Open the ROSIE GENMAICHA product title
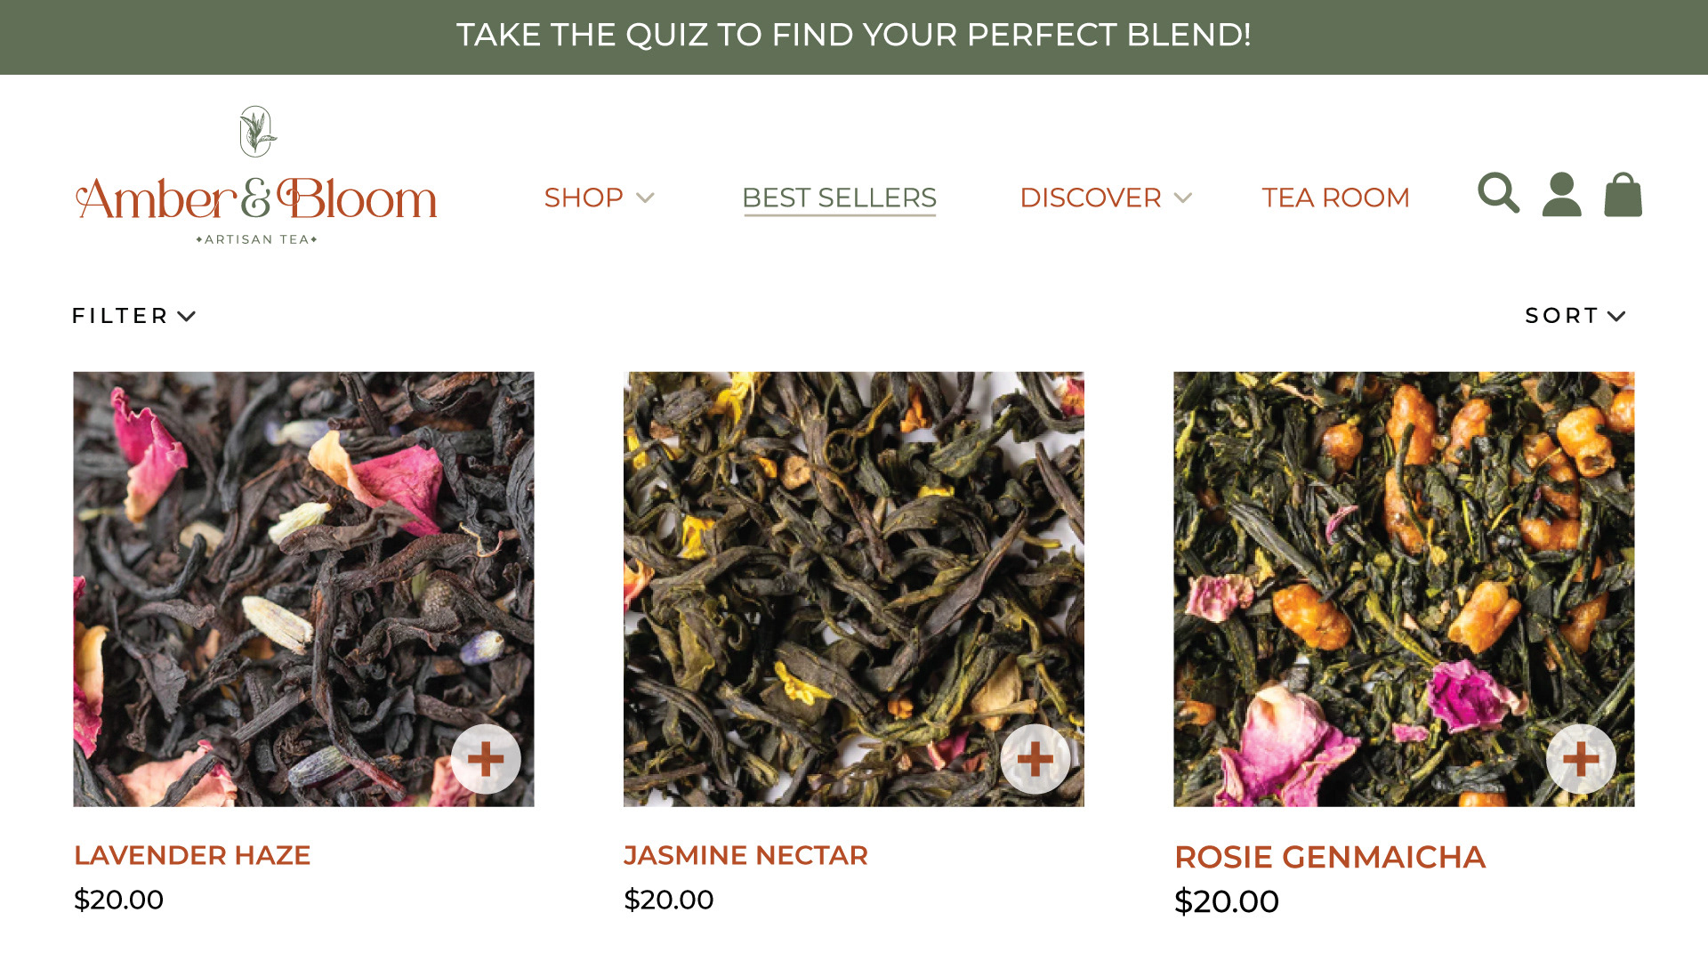 [x=1330, y=857]
